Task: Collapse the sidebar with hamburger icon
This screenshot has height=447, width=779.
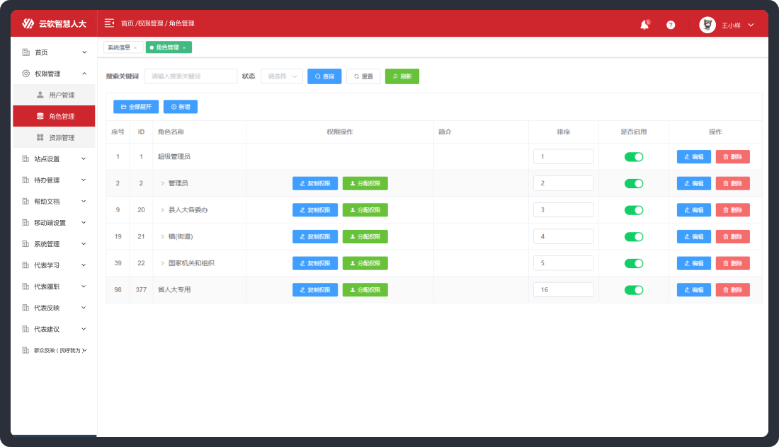Action: tap(108, 23)
